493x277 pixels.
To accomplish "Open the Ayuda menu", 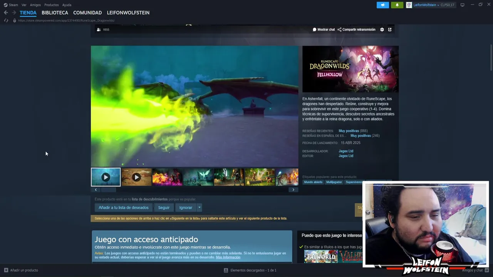I will [67, 5].
